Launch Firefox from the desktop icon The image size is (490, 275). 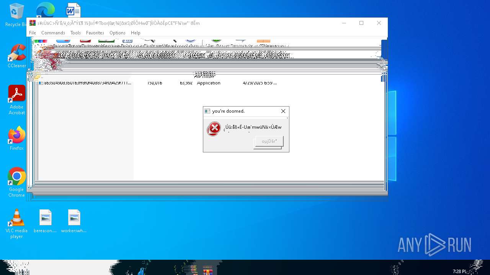pyautogui.click(x=17, y=138)
